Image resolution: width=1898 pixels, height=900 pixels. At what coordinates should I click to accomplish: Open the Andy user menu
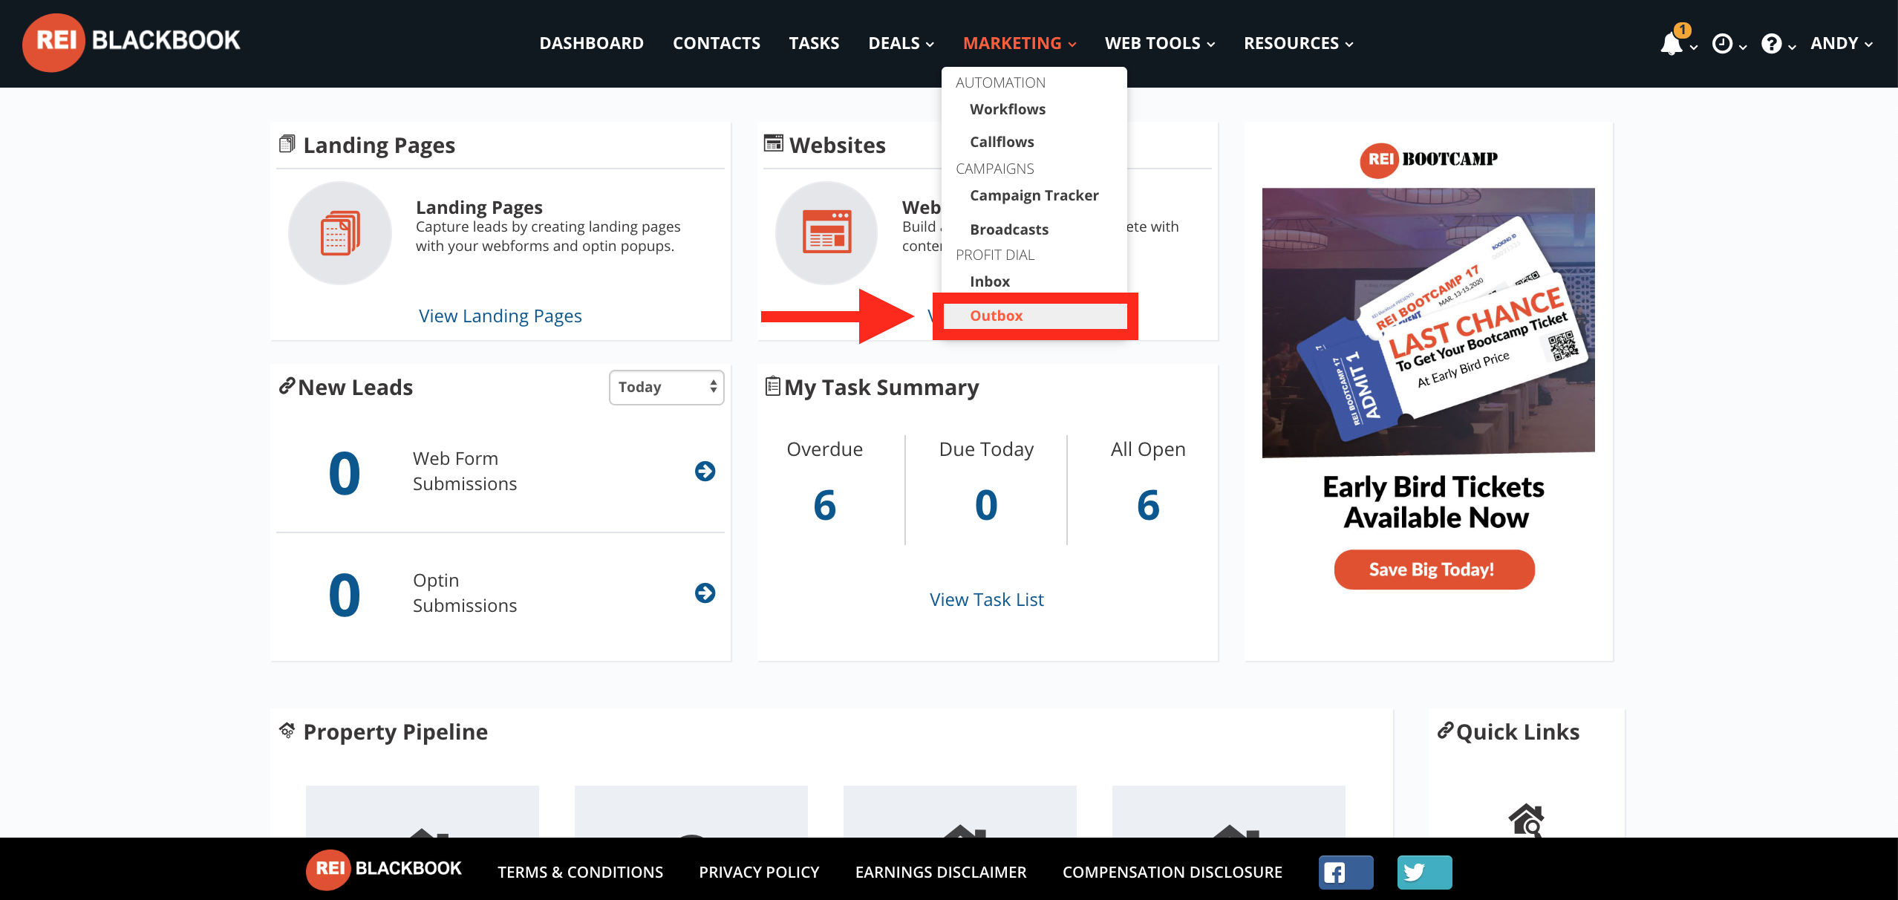click(x=1841, y=43)
